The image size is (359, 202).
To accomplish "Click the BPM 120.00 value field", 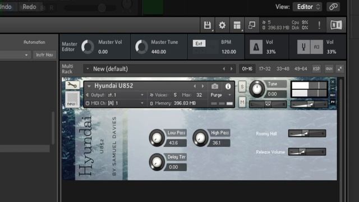I will (228, 52).
